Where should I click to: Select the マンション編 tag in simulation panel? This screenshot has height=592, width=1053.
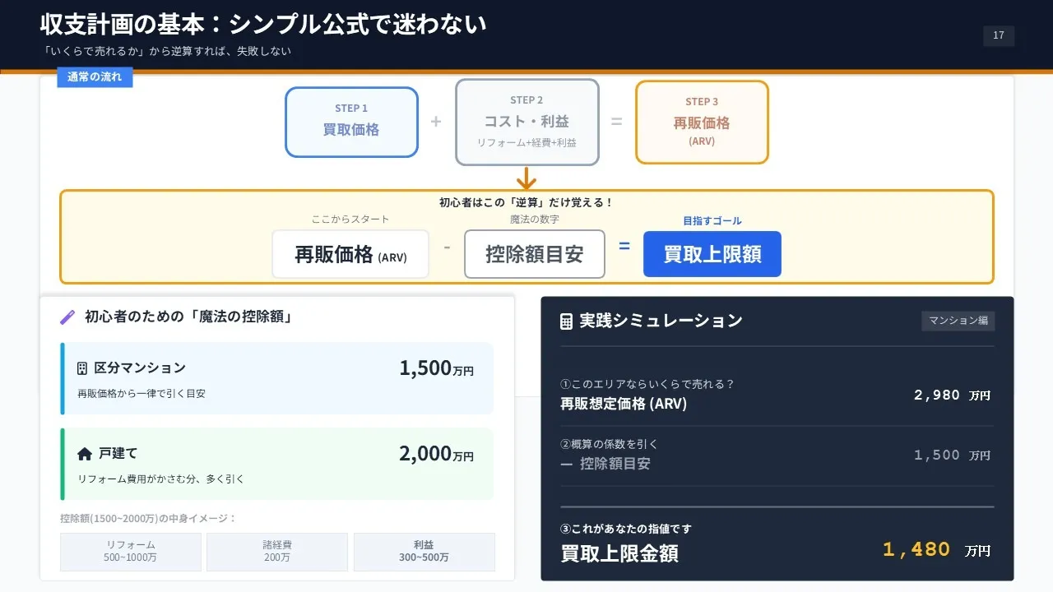958,321
